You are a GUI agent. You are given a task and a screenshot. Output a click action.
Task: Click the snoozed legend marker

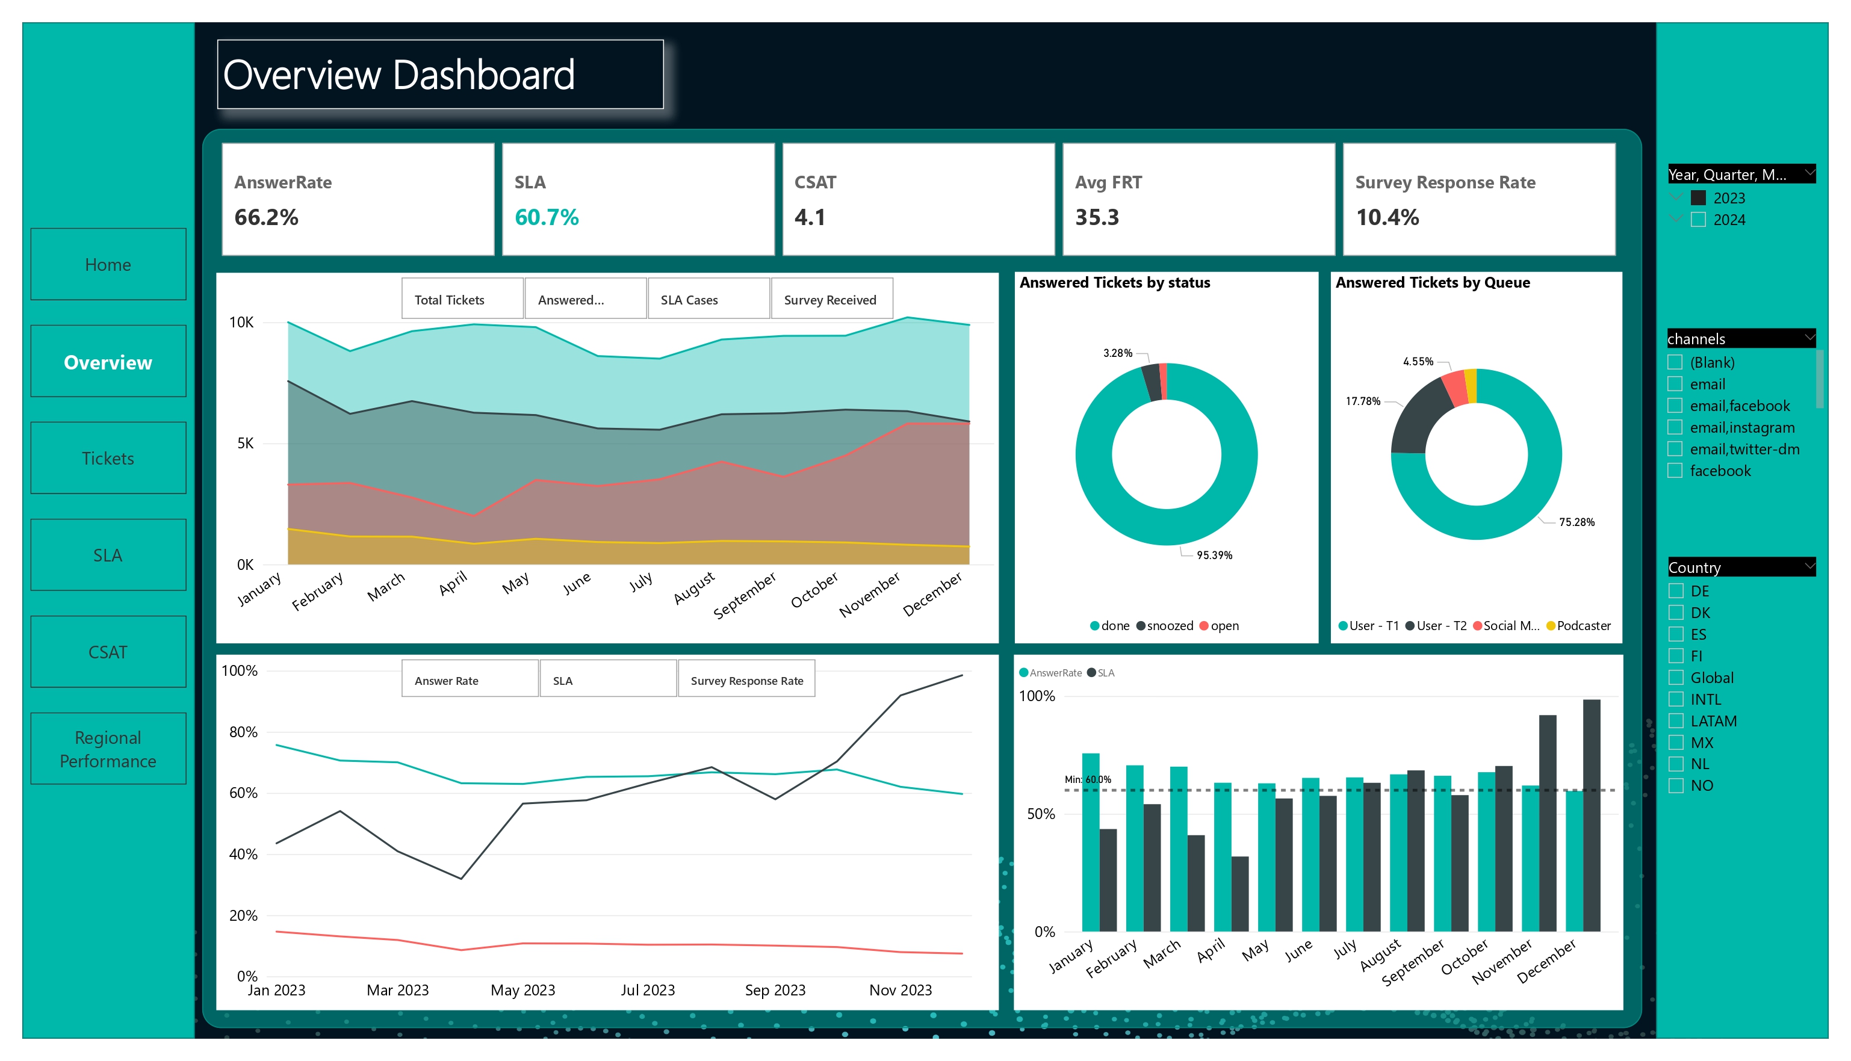click(1141, 626)
